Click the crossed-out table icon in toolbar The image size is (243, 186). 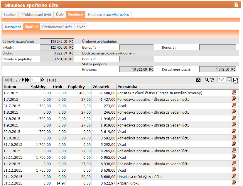[198, 80]
